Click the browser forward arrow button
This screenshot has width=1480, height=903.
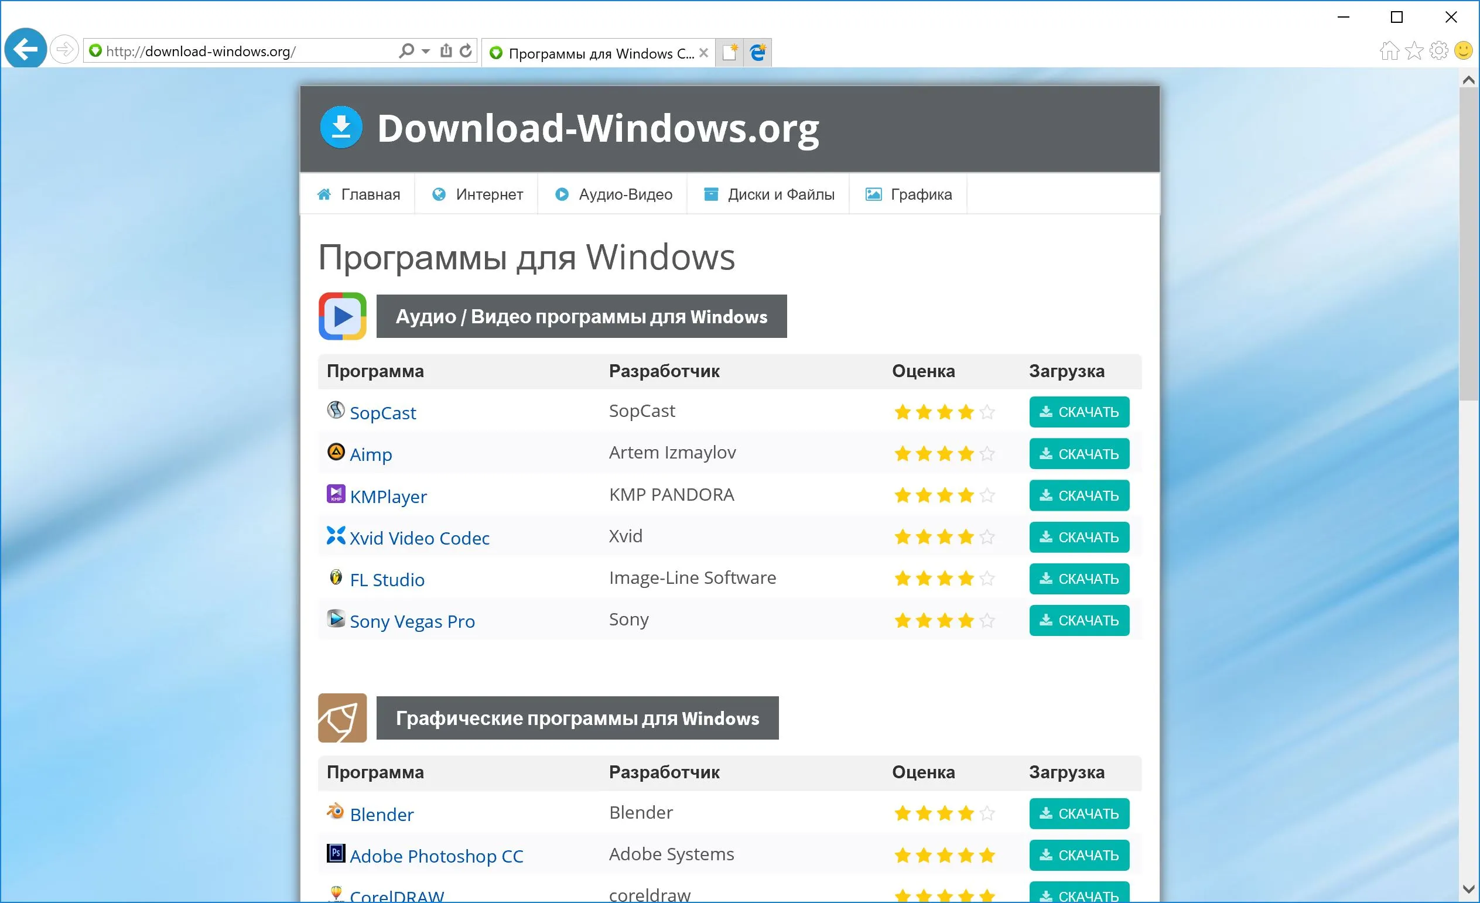coord(64,49)
